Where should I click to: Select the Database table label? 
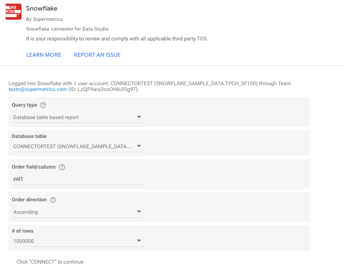(x=29, y=136)
